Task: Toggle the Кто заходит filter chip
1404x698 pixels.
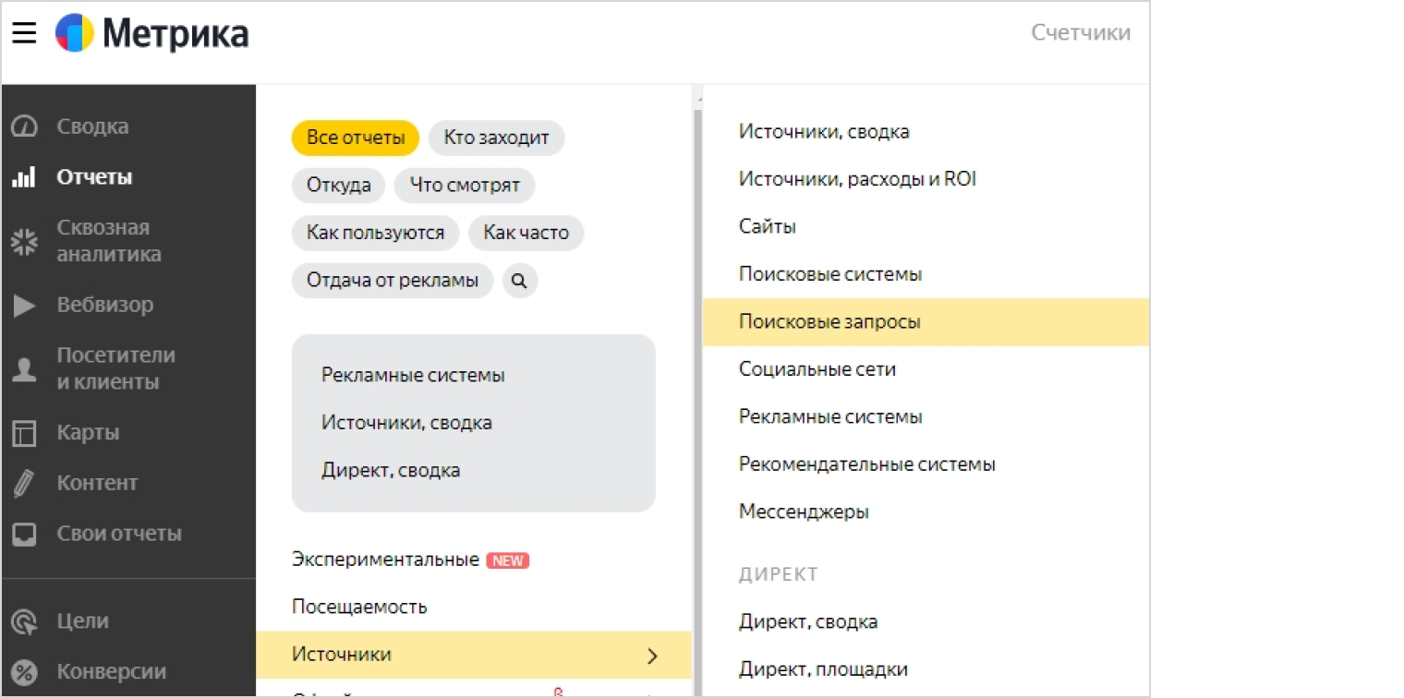Action: click(x=496, y=138)
